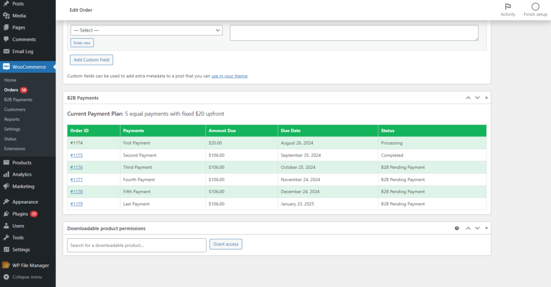Open WooCommerce Home submenu item

[10, 80]
